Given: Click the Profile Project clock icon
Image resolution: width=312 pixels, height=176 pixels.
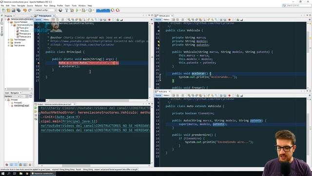Looking at the screenshot, I should coord(90,10).
